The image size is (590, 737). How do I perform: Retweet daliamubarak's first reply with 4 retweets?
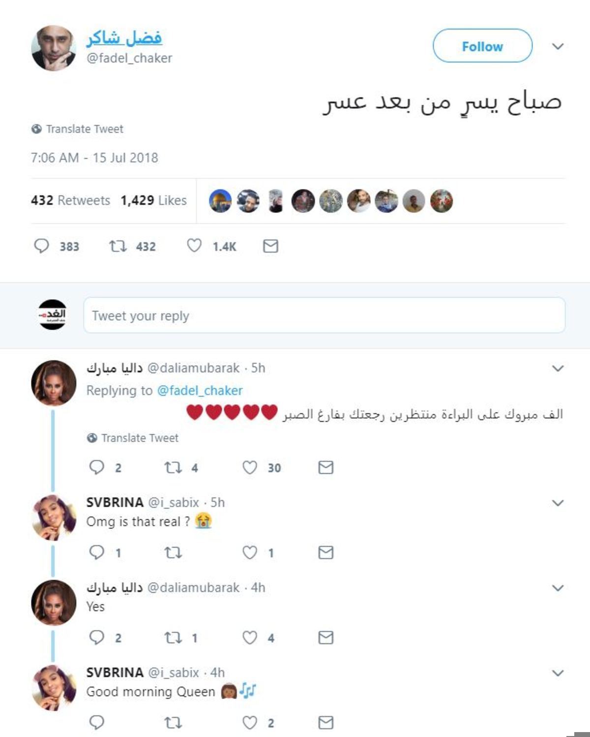[173, 467]
